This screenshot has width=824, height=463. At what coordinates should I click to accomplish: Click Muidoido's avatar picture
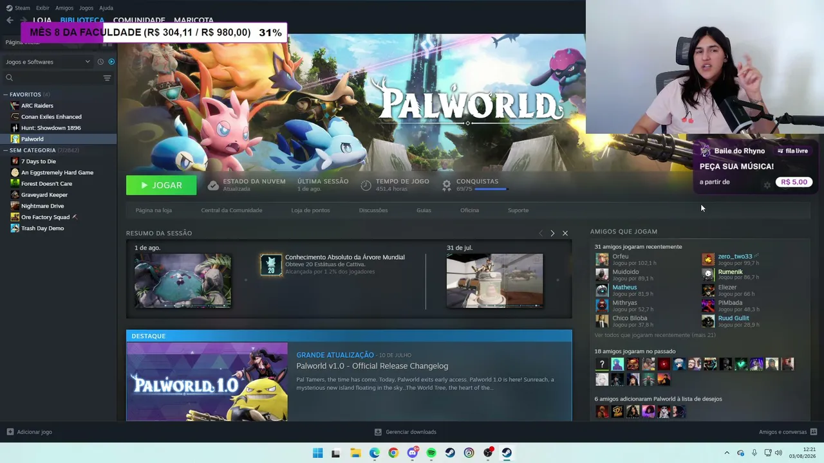pos(602,275)
